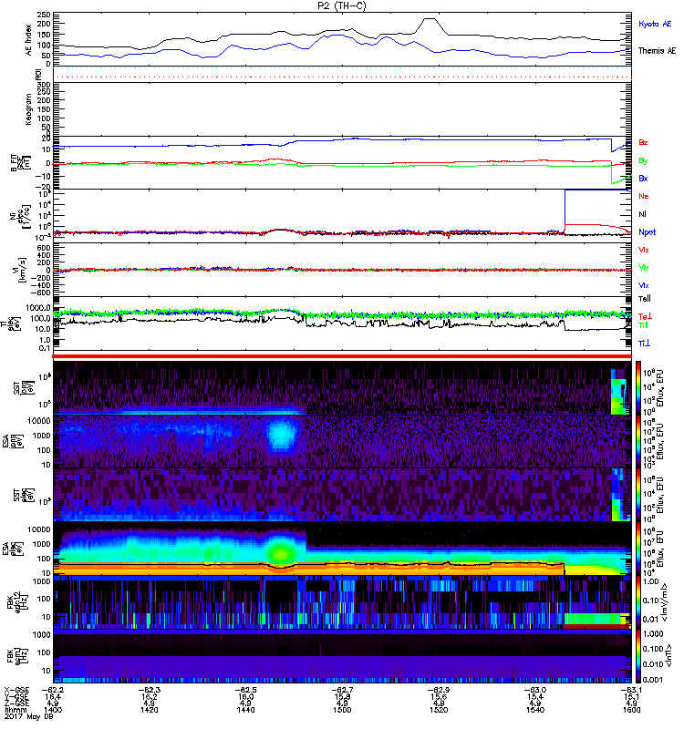This screenshot has height=729, width=684.
Task: Click the 1440 time tick label
Action: coord(245,710)
